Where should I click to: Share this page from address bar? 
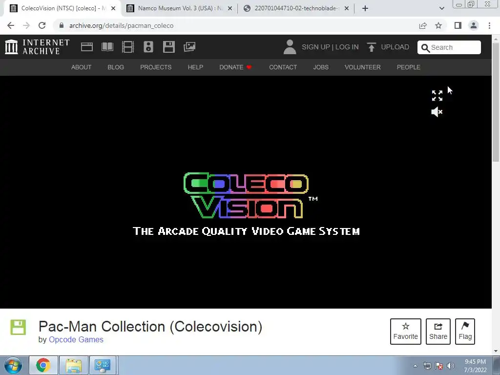pyautogui.click(x=423, y=25)
